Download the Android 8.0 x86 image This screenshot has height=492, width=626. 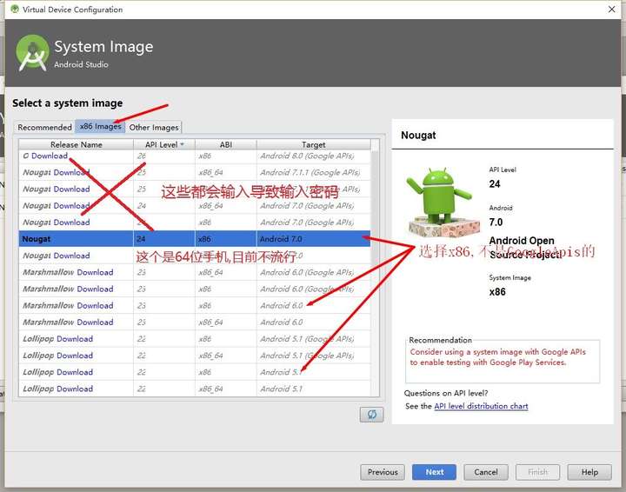tap(50, 156)
